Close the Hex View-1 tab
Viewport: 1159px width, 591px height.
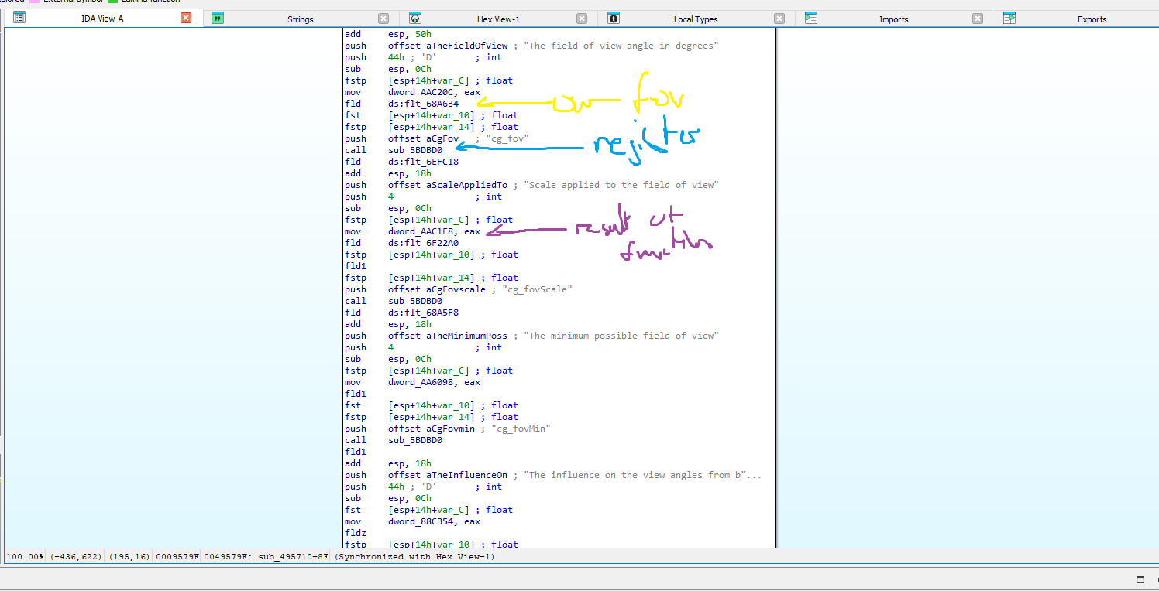pos(583,19)
